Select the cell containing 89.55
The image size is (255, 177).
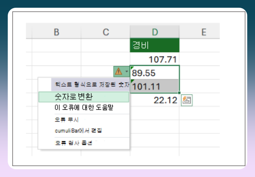coord(155,72)
